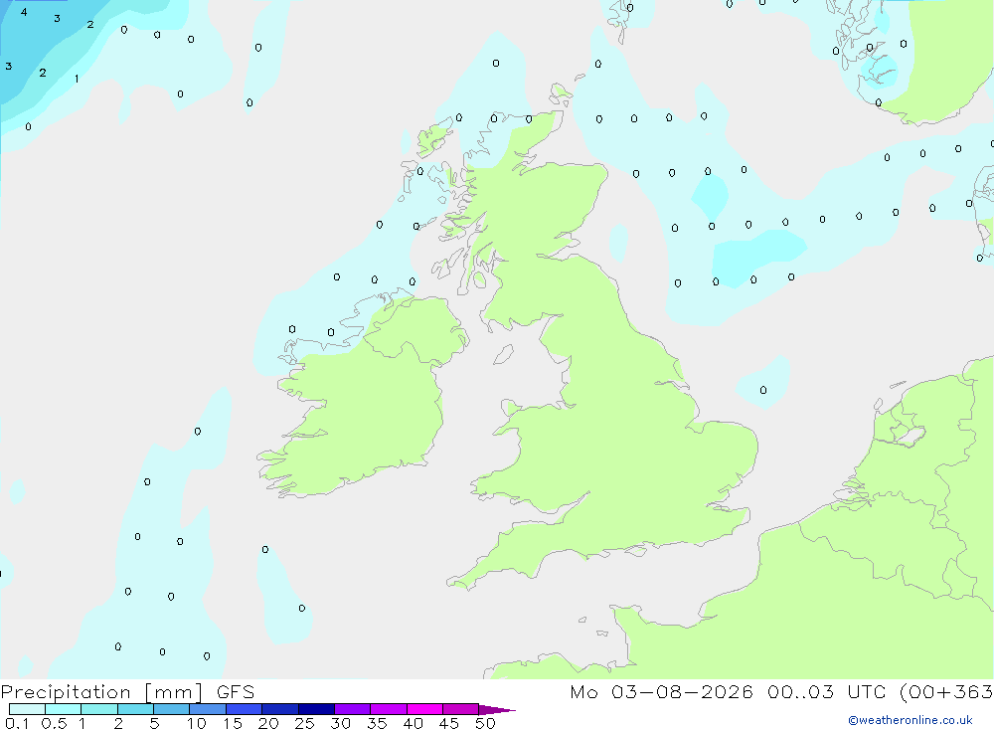This screenshot has width=994, height=729.
Task: Click the '50' legend scale label
Action: point(486,723)
